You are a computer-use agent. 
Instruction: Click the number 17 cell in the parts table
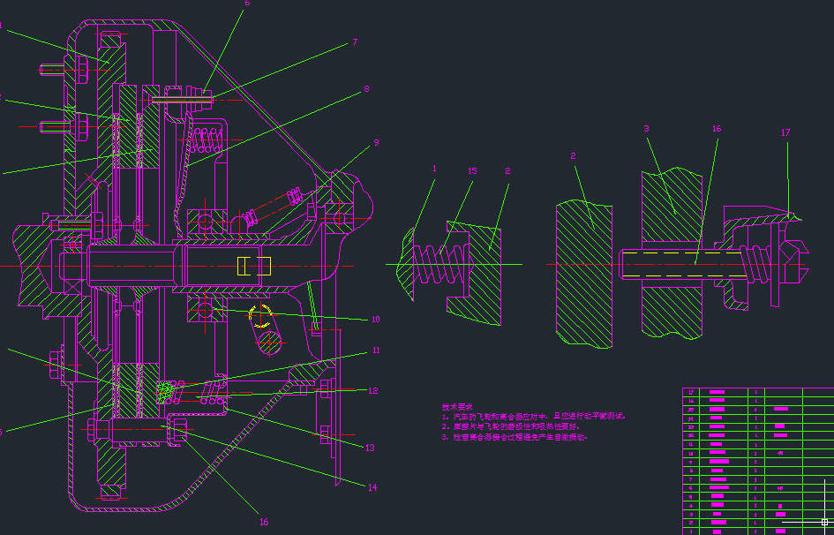tap(691, 392)
